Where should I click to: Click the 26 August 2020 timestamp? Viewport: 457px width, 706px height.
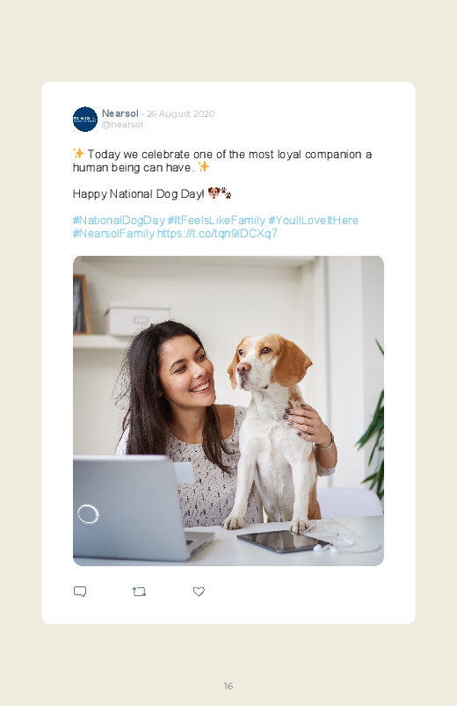pos(180,114)
